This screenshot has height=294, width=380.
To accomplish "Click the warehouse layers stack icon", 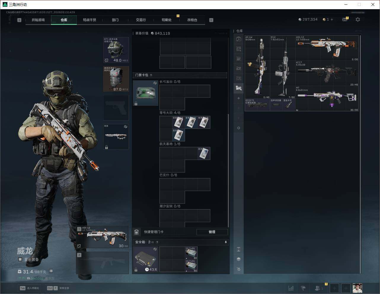I will point(239,259).
